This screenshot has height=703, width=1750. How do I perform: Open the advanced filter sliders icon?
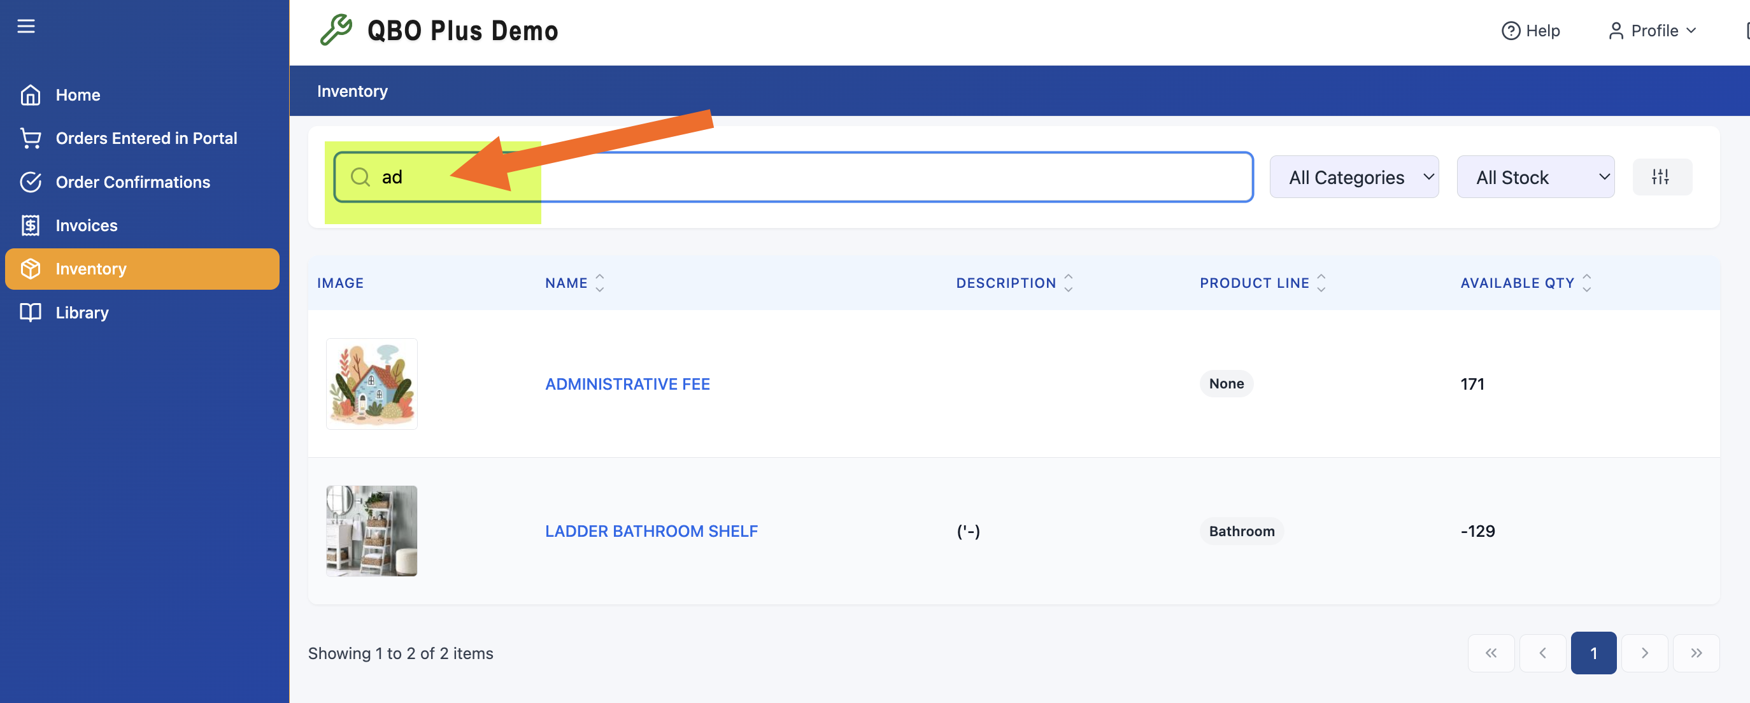[x=1661, y=176]
